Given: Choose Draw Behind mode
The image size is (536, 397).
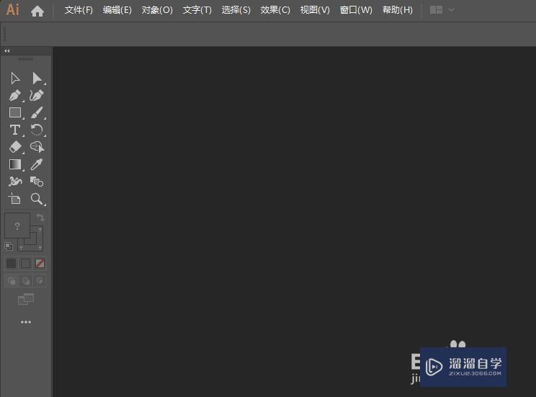Looking at the screenshot, I should click(x=26, y=281).
